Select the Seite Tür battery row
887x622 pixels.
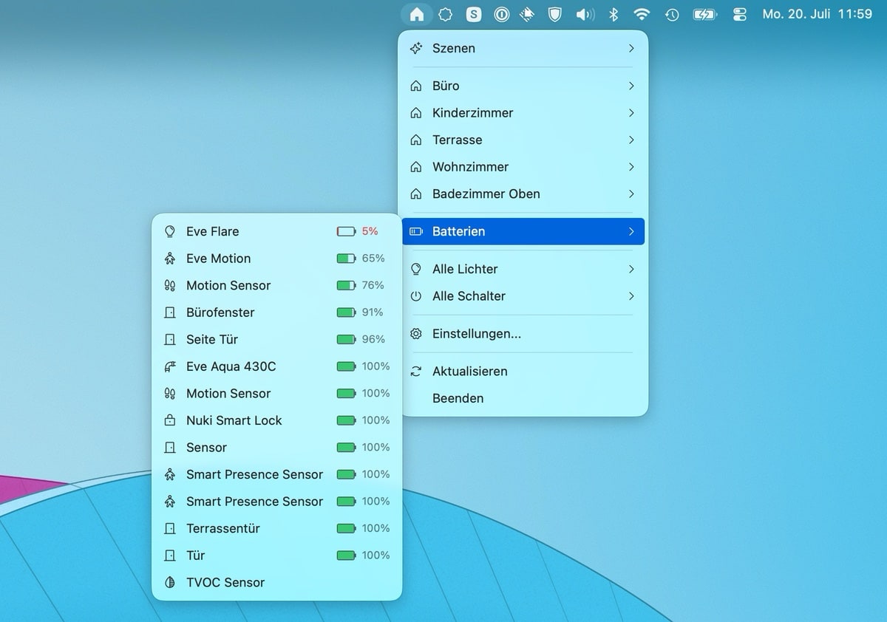click(277, 339)
